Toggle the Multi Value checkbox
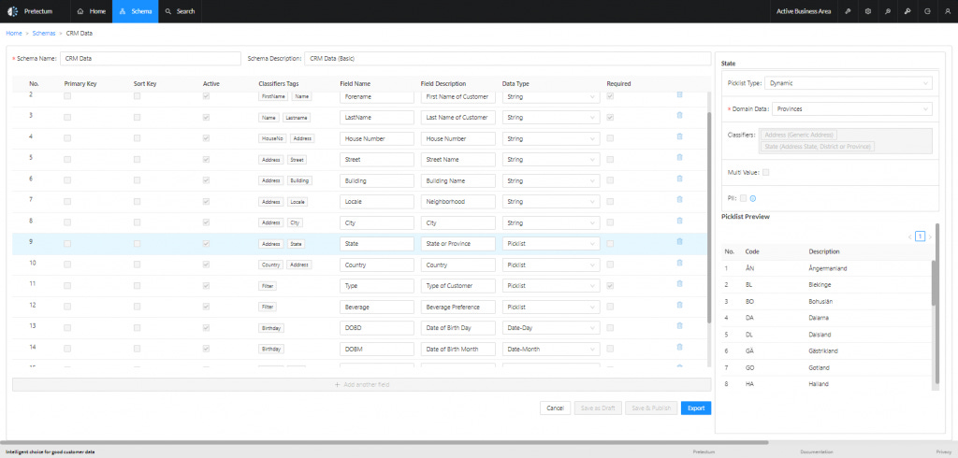Image resolution: width=958 pixels, height=458 pixels. pos(766,172)
